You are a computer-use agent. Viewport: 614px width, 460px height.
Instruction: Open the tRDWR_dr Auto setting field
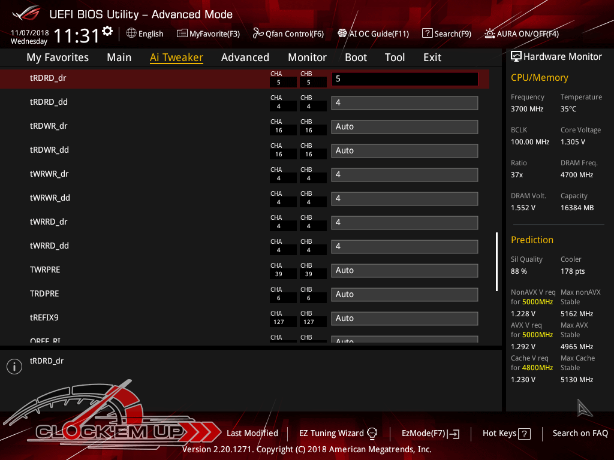404,127
